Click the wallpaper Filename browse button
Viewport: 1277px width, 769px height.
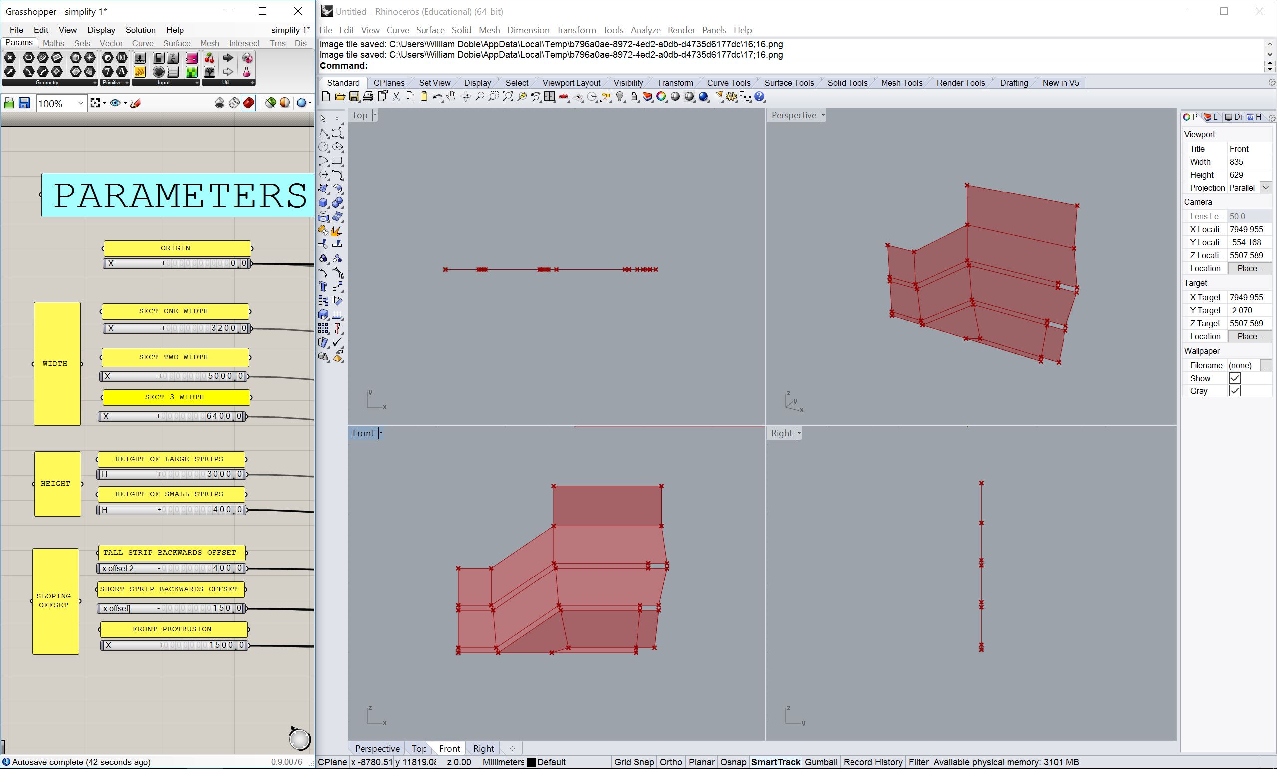(x=1265, y=365)
